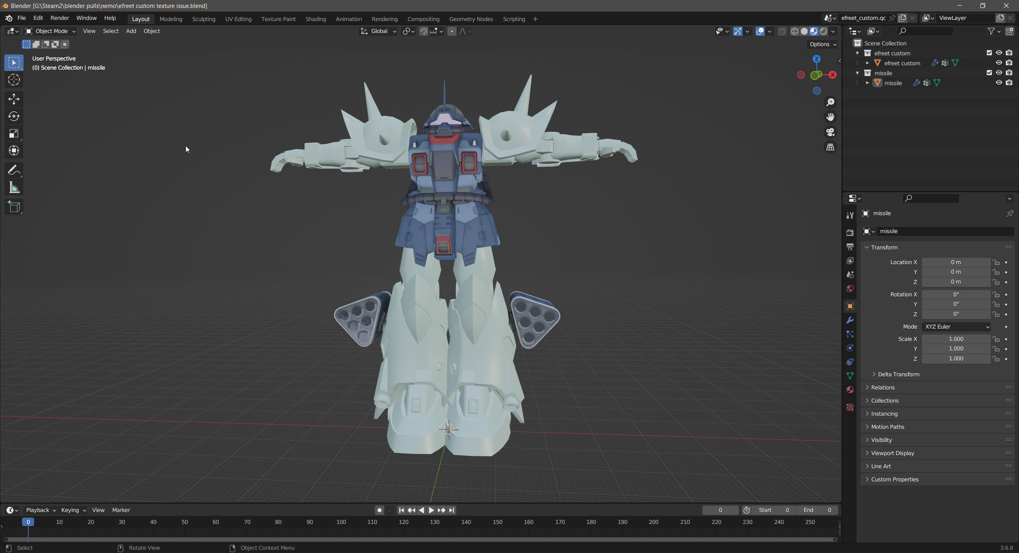Toggle proportional editing icon
Screen dimensions: 1019x553
point(452,31)
